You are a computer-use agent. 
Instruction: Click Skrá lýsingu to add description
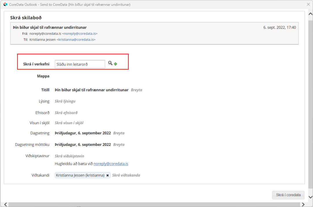tap(65, 101)
